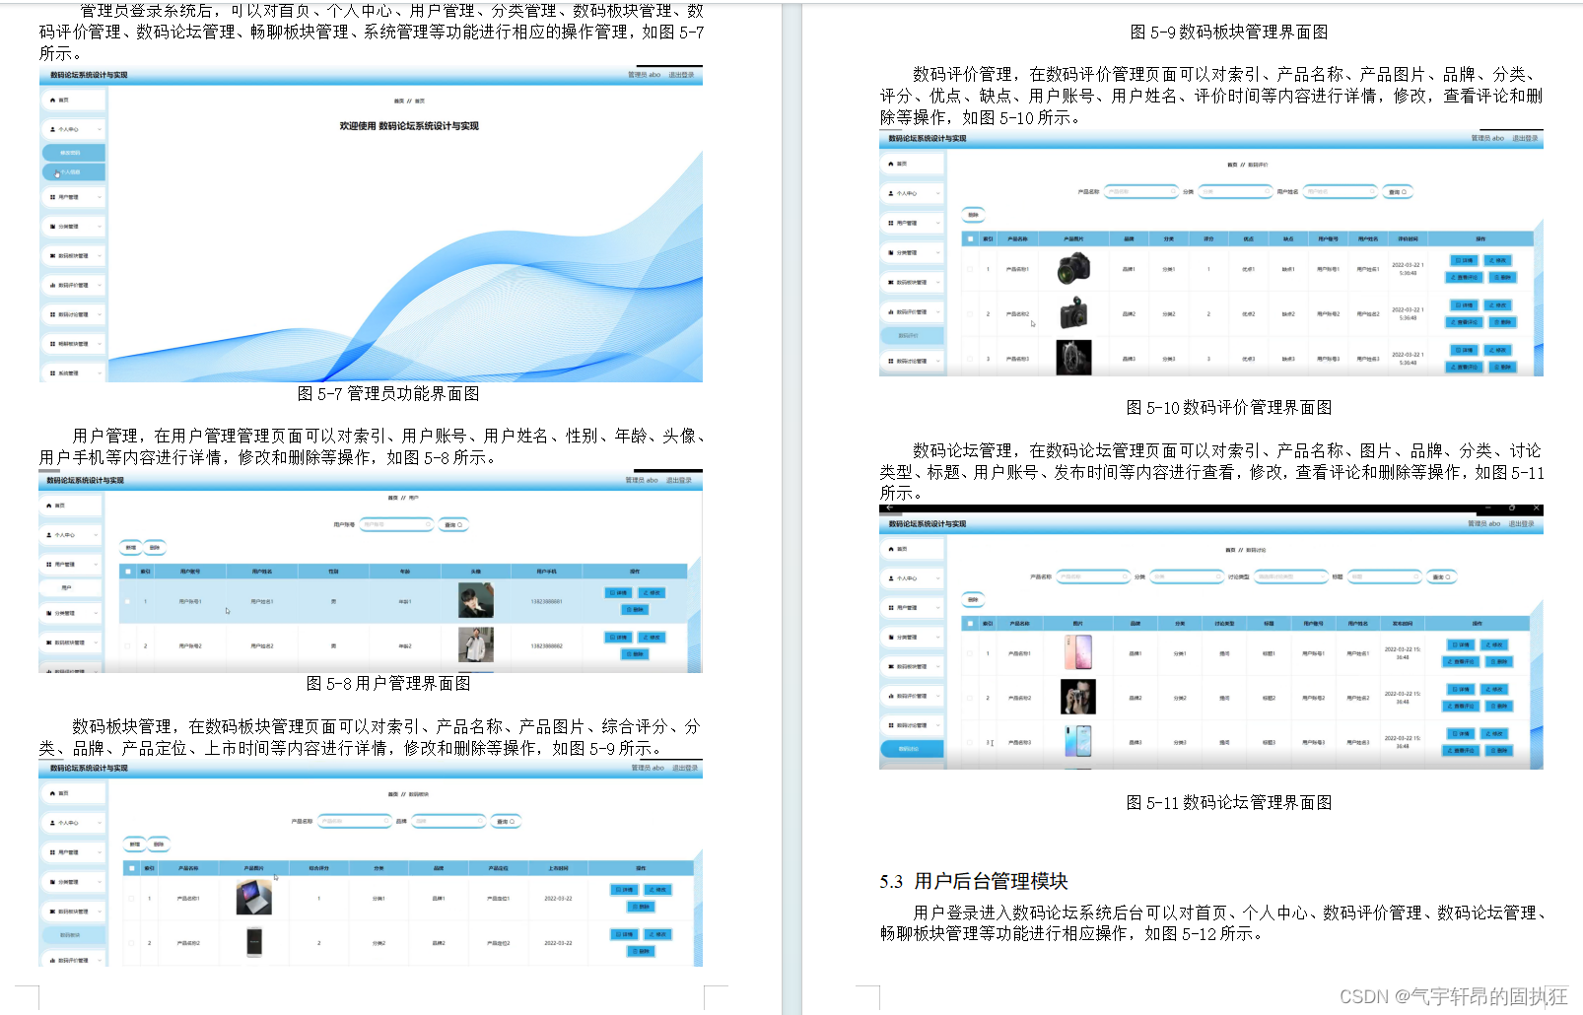The image size is (1583, 1015).
Task: Expand 个人中心 chevron in Figure 5-7 sidebar
Action: pos(100,129)
